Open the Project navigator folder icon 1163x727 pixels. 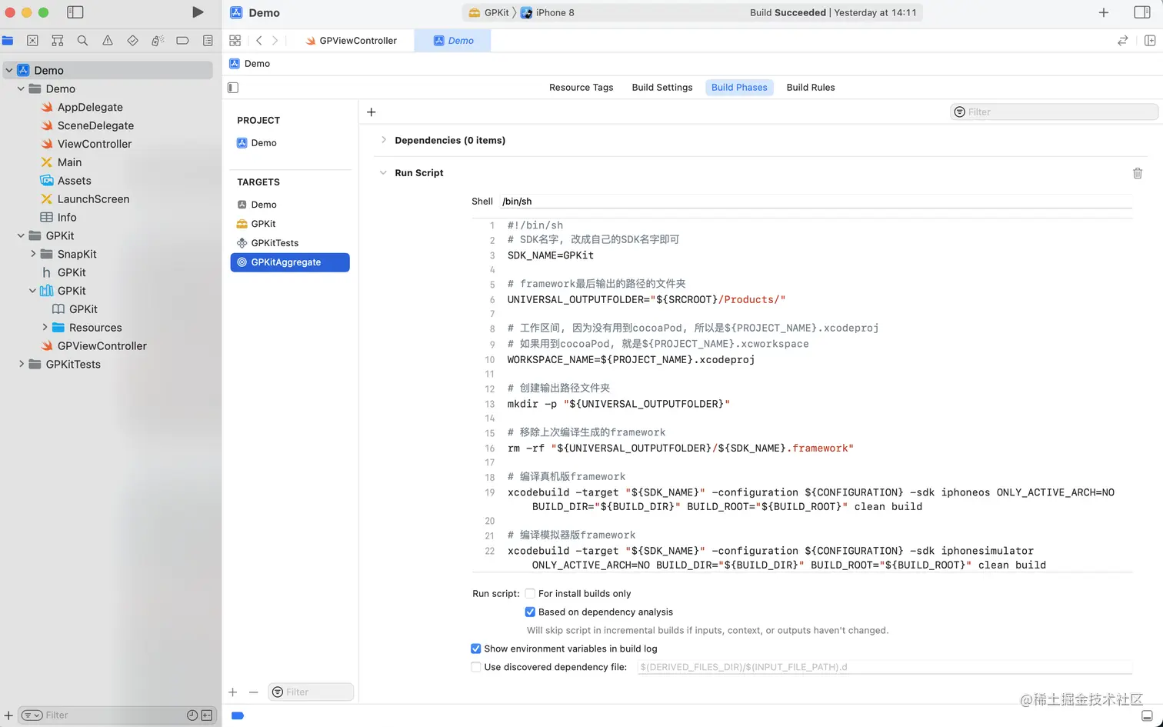click(x=8, y=41)
